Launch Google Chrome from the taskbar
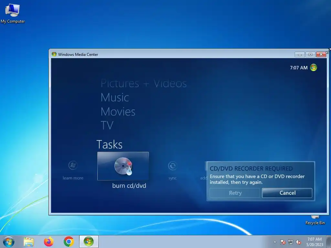331x248 pixels. (69, 242)
